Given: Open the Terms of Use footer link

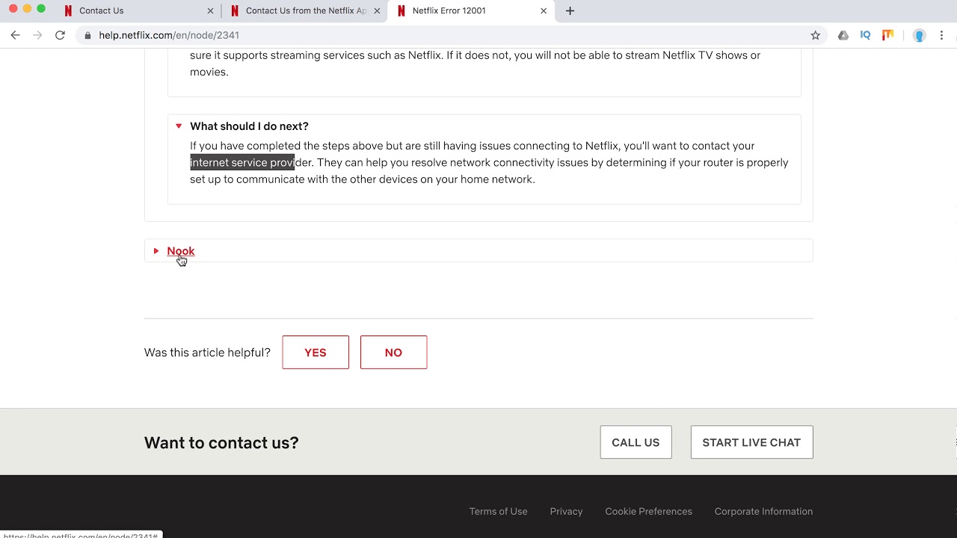Looking at the screenshot, I should [x=498, y=511].
